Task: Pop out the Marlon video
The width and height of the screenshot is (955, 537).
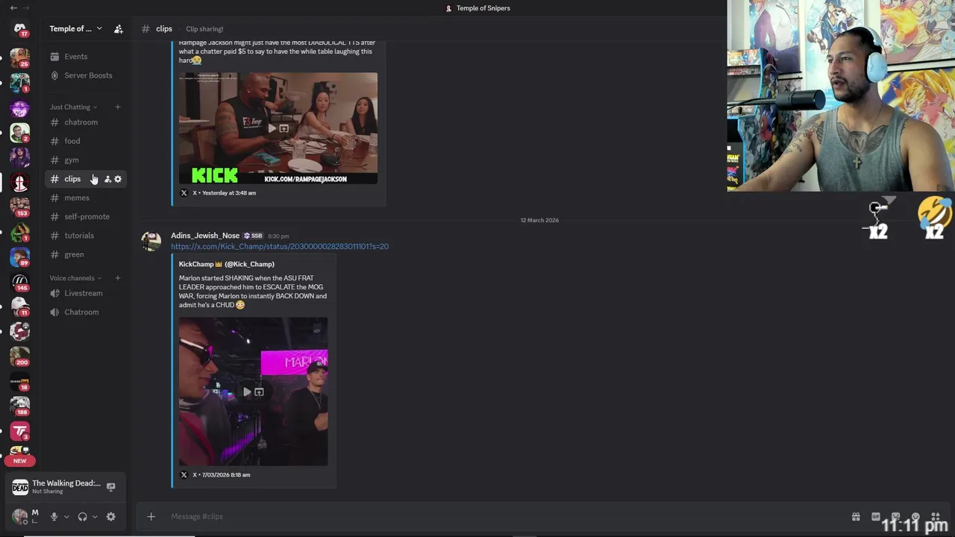Action: pyautogui.click(x=259, y=392)
